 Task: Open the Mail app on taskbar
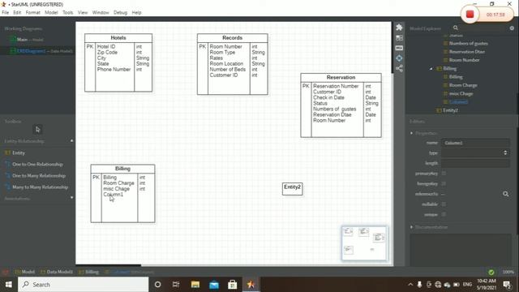click(x=214, y=285)
